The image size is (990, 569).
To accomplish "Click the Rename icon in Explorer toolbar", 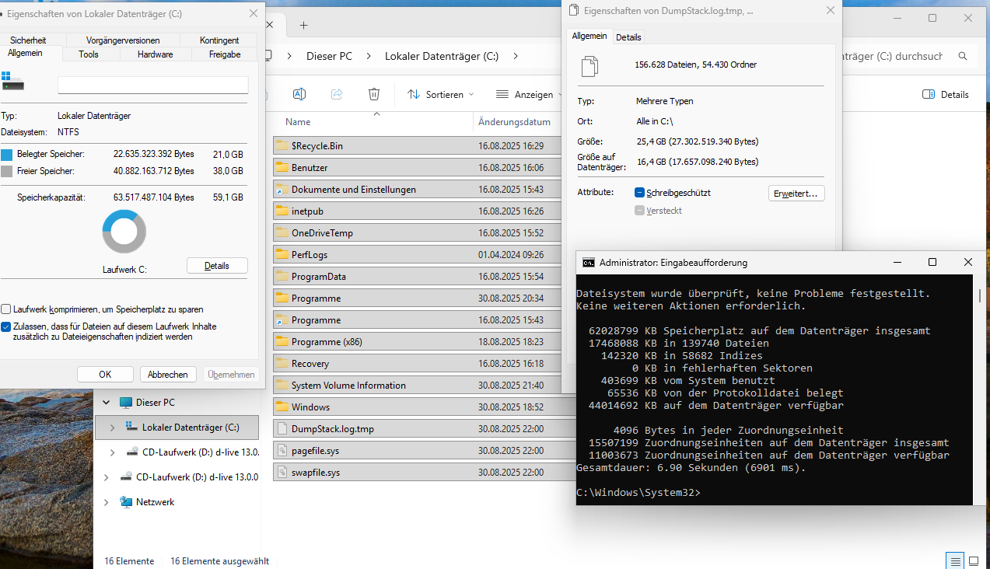I will [299, 94].
